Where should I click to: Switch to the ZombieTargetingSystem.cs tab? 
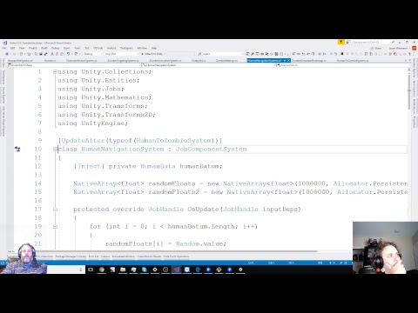tap(123, 61)
